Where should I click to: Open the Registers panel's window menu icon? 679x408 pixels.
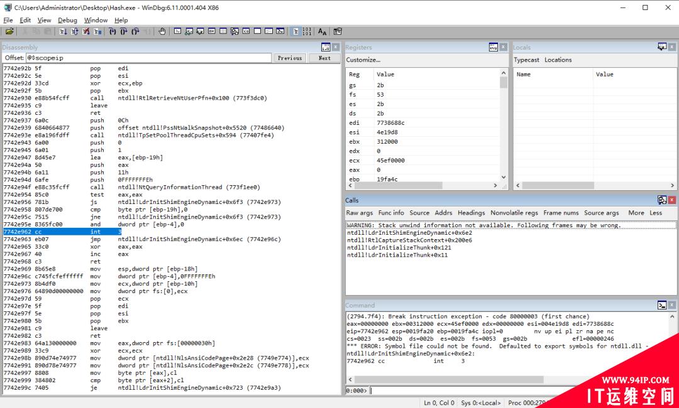pyautogui.click(x=494, y=47)
